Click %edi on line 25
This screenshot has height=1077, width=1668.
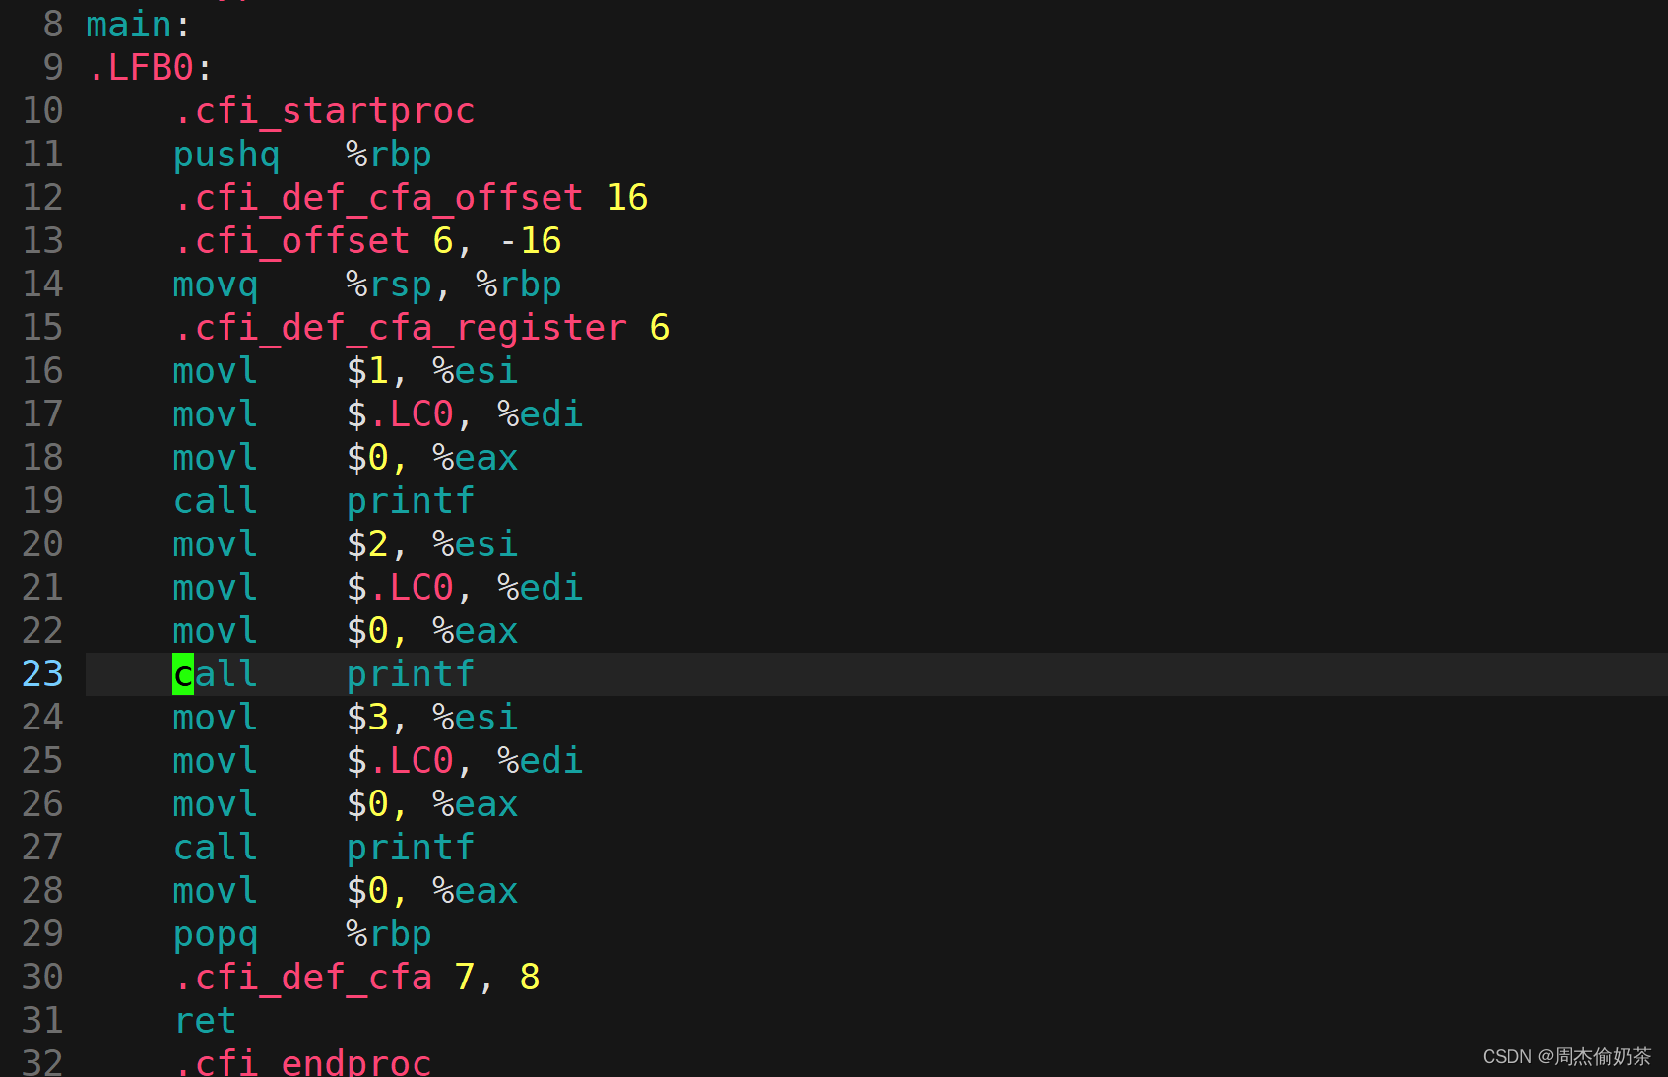click(540, 761)
